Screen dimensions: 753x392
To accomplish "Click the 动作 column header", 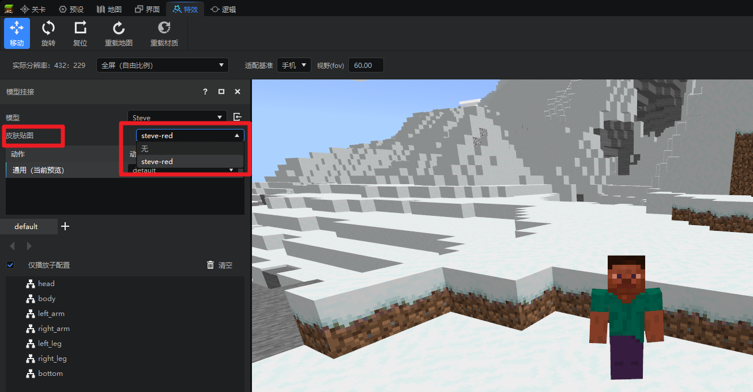I will click(18, 154).
